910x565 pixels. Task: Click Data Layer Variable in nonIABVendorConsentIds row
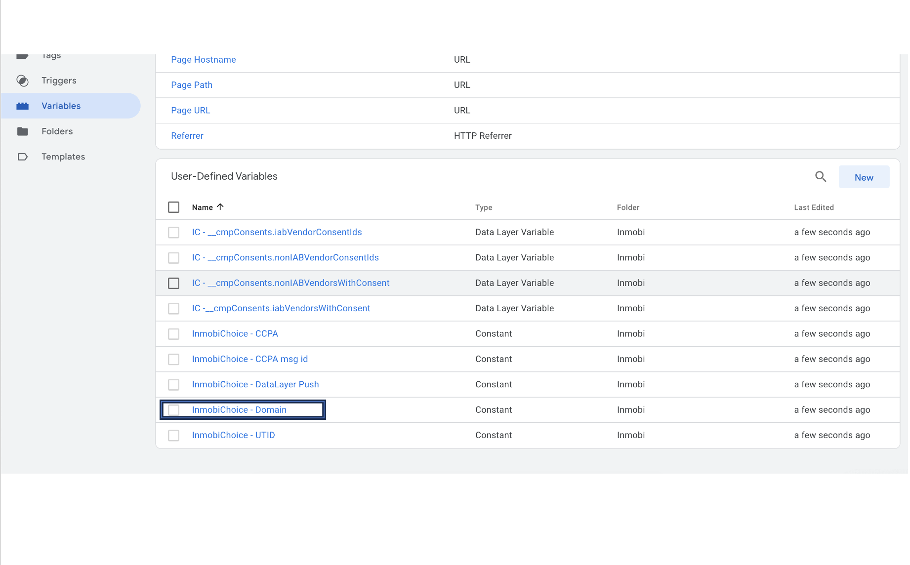[514, 257]
